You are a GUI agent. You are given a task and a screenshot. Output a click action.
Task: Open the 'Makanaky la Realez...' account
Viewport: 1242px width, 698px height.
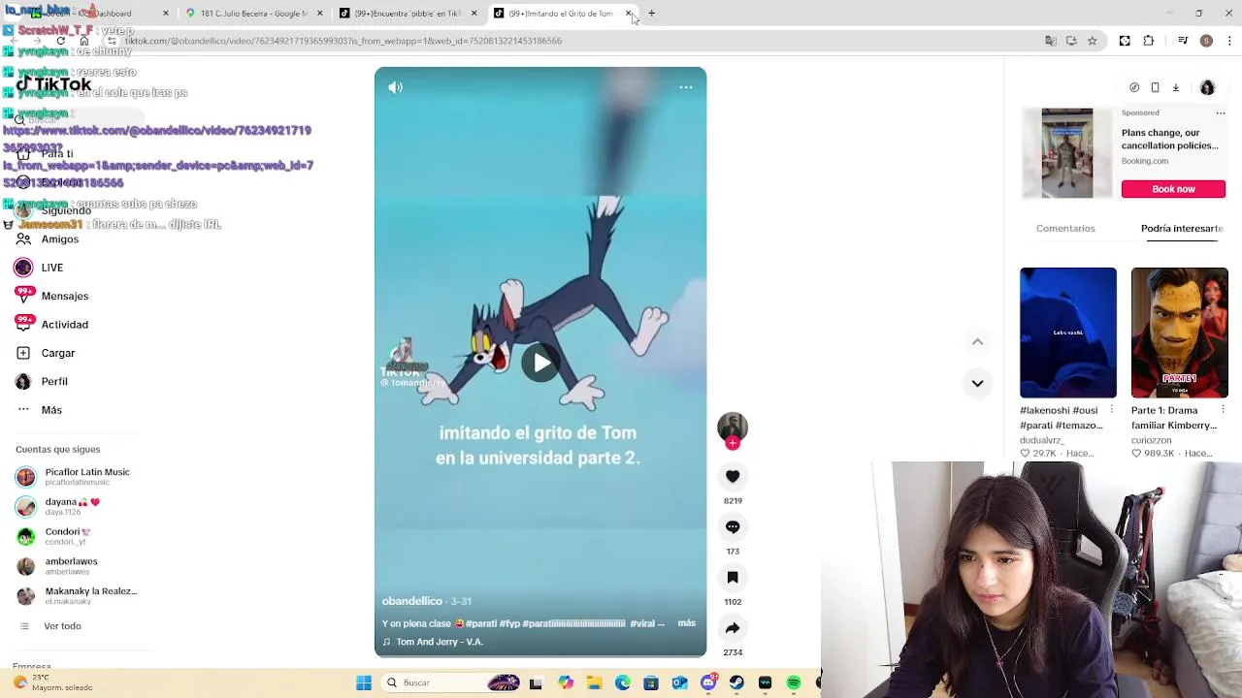tap(77, 596)
